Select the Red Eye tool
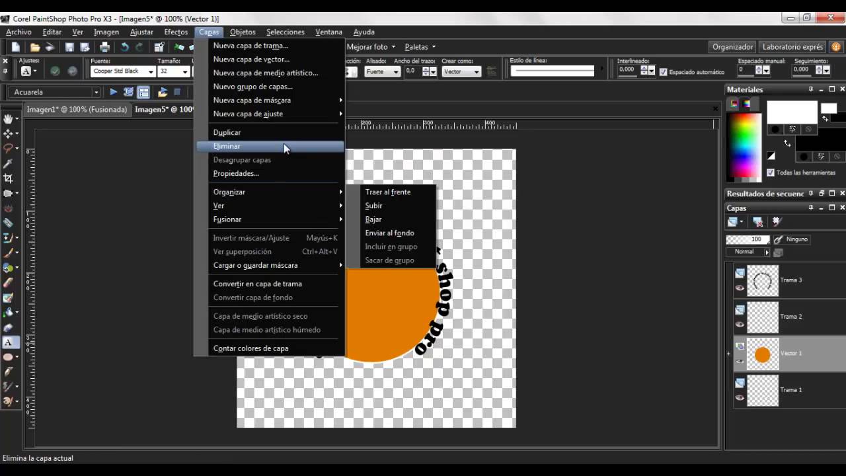The width and height of the screenshot is (846, 476). tap(9, 208)
